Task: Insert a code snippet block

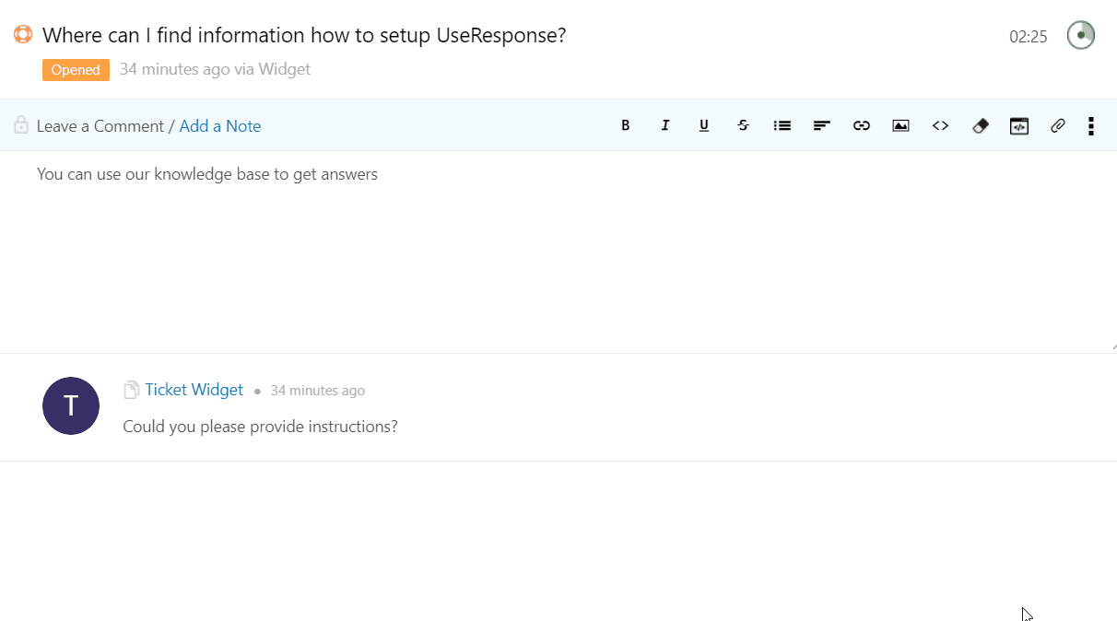Action: [x=1018, y=125]
